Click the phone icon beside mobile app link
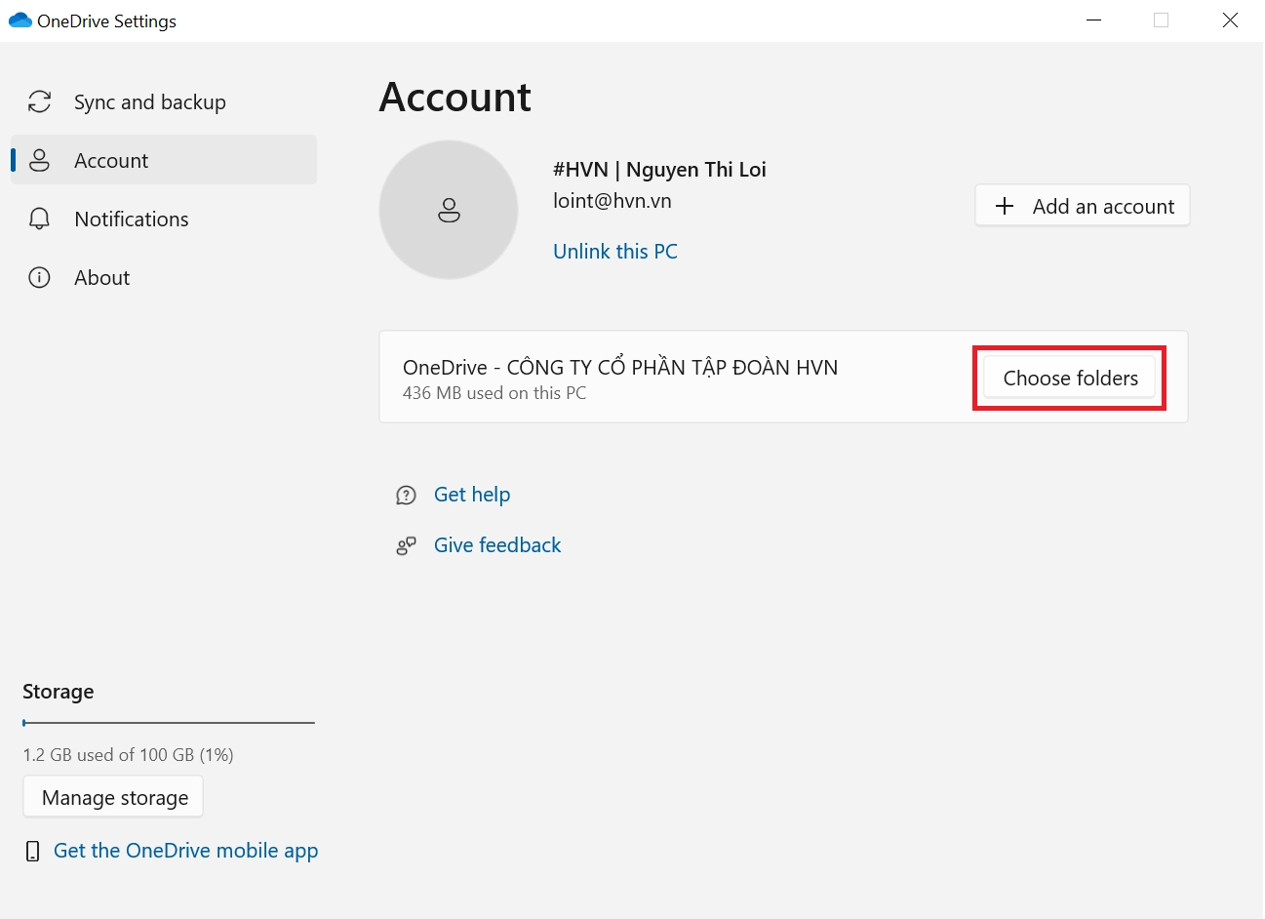The width and height of the screenshot is (1265, 919). click(33, 852)
